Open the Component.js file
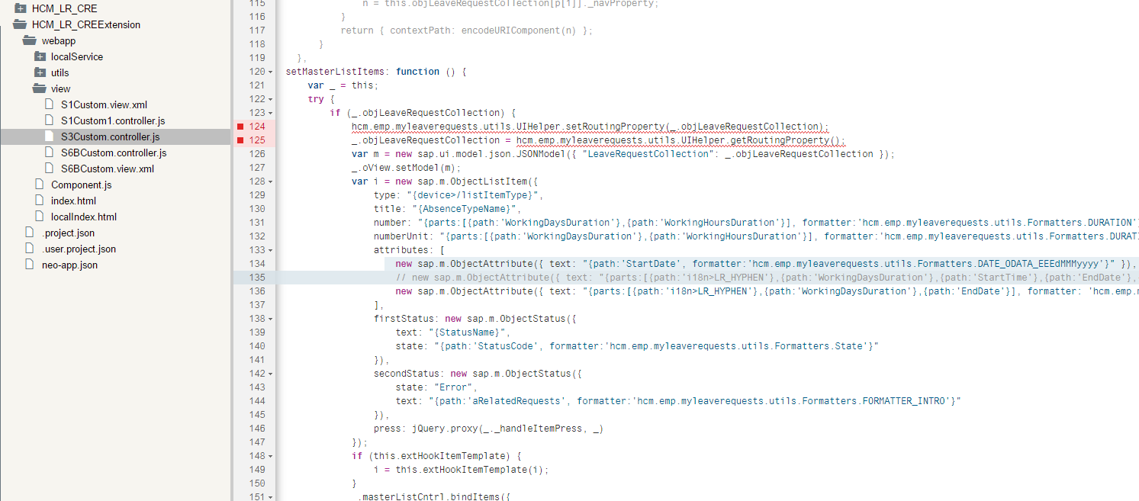The image size is (1139, 501). click(x=81, y=185)
